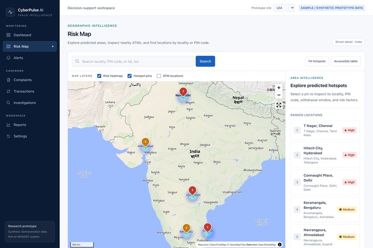Click the Explore predicted hotspots heading
This screenshot has height=248, width=373.
tap(318, 86)
